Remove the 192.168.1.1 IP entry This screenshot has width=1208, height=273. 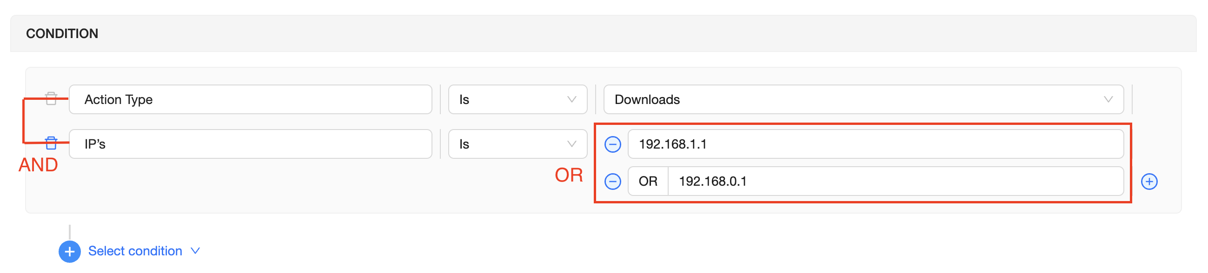click(x=612, y=144)
